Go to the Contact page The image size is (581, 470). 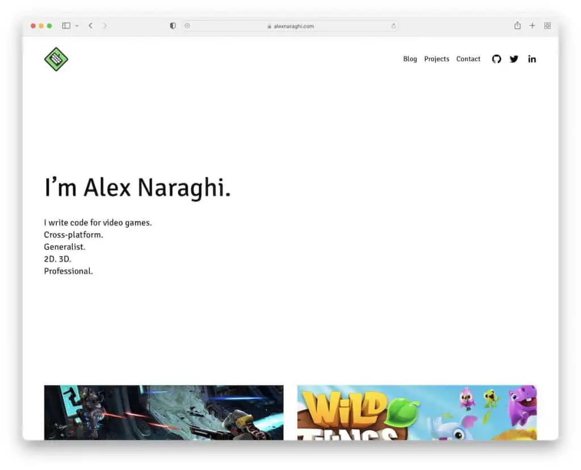[468, 59]
